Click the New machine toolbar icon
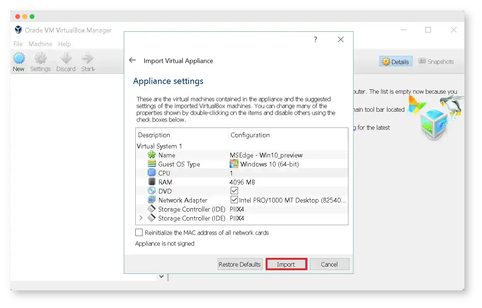The width and height of the screenshot is (482, 308). tap(19, 58)
